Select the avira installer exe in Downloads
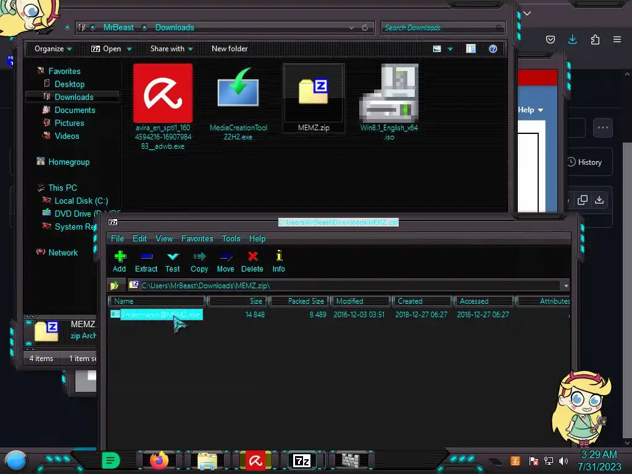The height and width of the screenshot is (474, 632). 163,107
